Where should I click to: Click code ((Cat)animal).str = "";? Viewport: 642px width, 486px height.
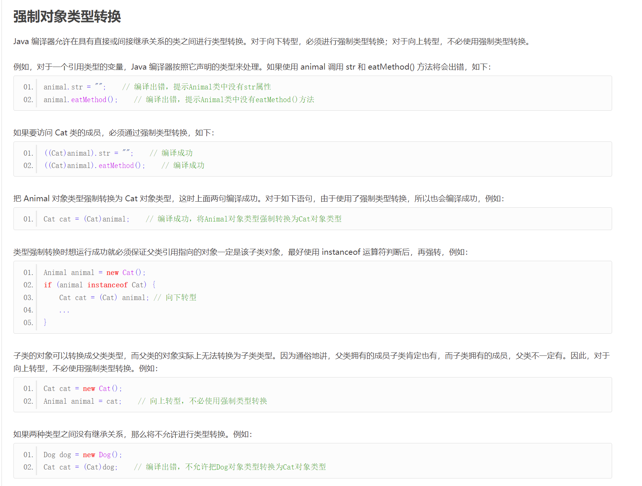coord(89,153)
